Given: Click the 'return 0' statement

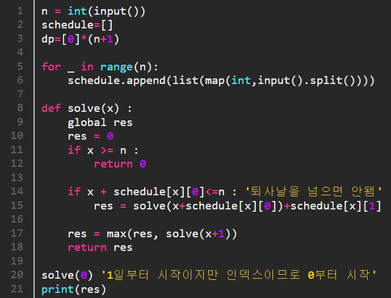Looking at the screenshot, I should coord(120,164).
